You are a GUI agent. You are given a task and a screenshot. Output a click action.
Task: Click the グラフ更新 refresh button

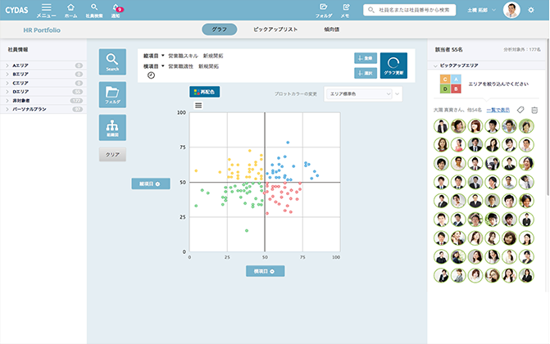click(393, 66)
